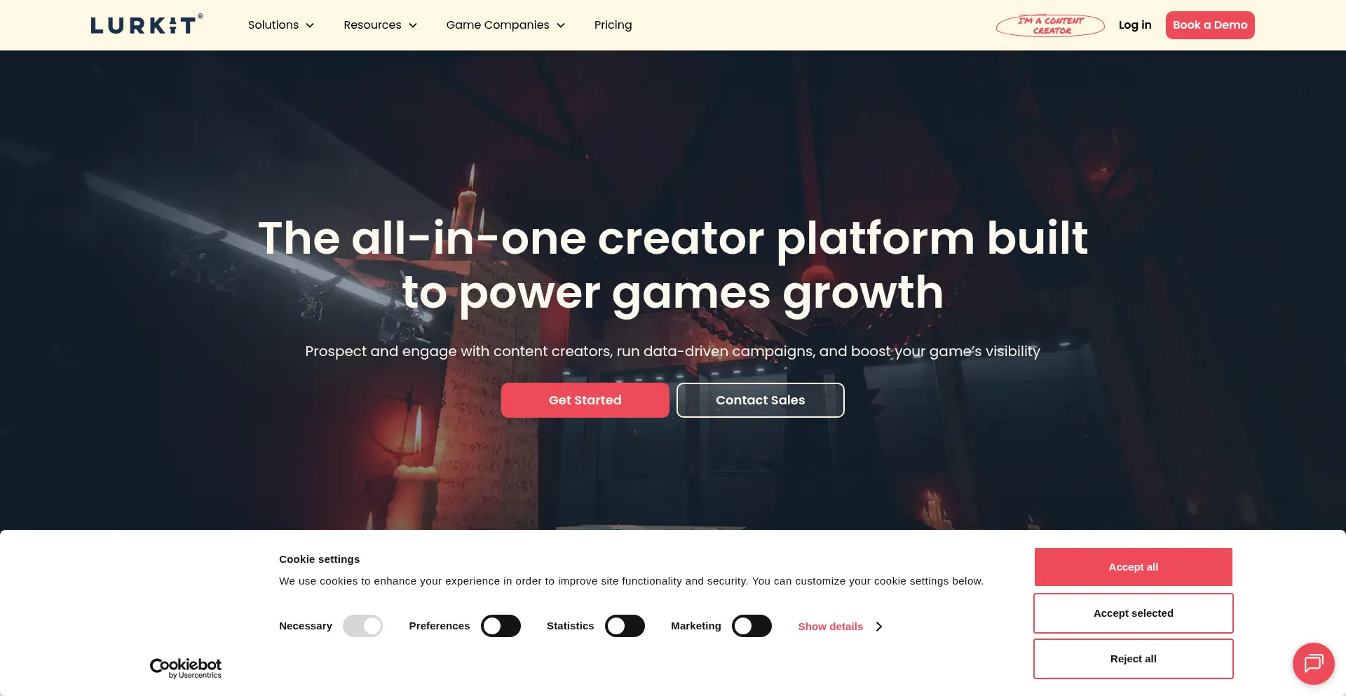Toggle the Necessary cookie switch
This screenshot has width=1346, height=696.
pyautogui.click(x=362, y=626)
